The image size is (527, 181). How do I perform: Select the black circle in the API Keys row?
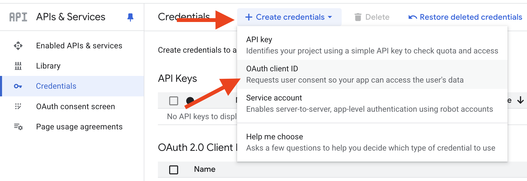point(190,101)
